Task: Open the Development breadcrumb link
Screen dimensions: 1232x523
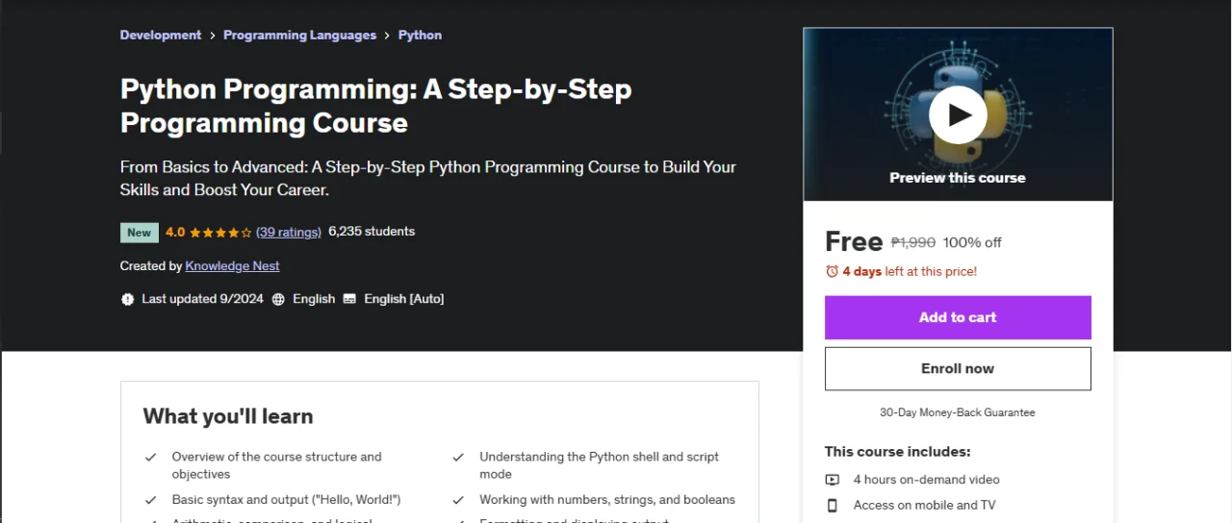Action: pyautogui.click(x=161, y=35)
